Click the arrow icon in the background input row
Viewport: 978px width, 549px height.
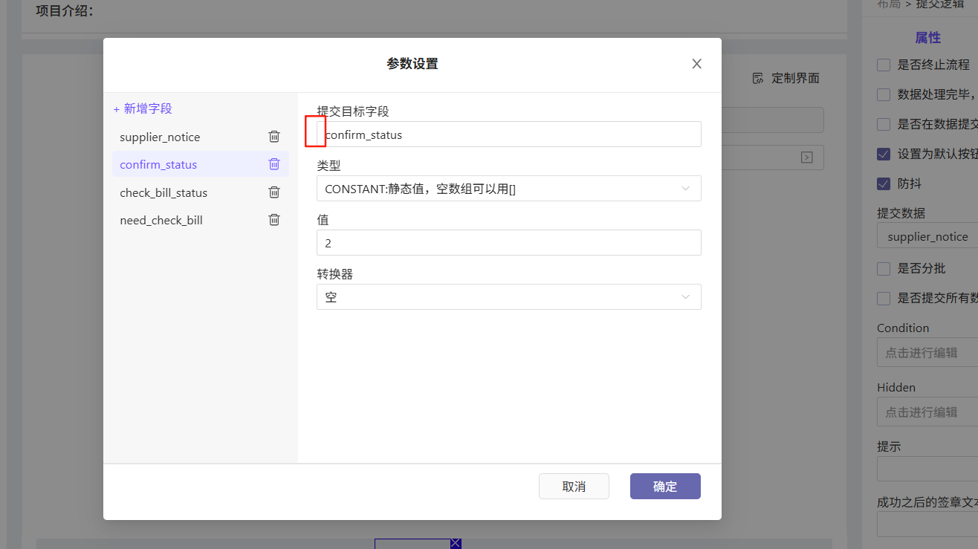(806, 157)
